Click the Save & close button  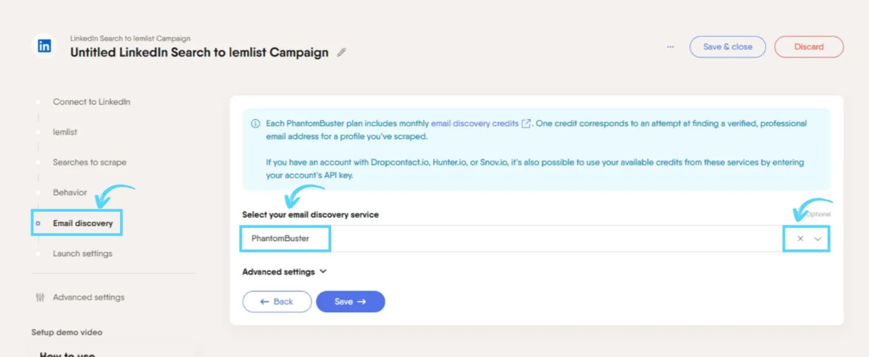coord(728,47)
